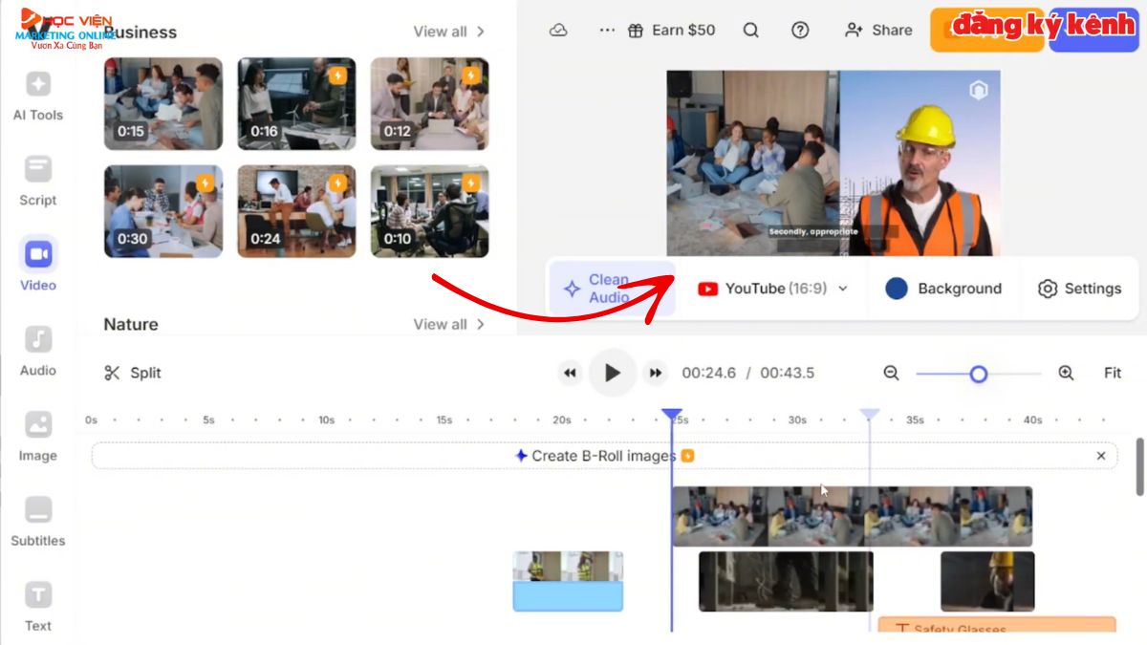Enable the Background option
Screen dimensions: 1147x645
pyautogui.click(x=942, y=288)
